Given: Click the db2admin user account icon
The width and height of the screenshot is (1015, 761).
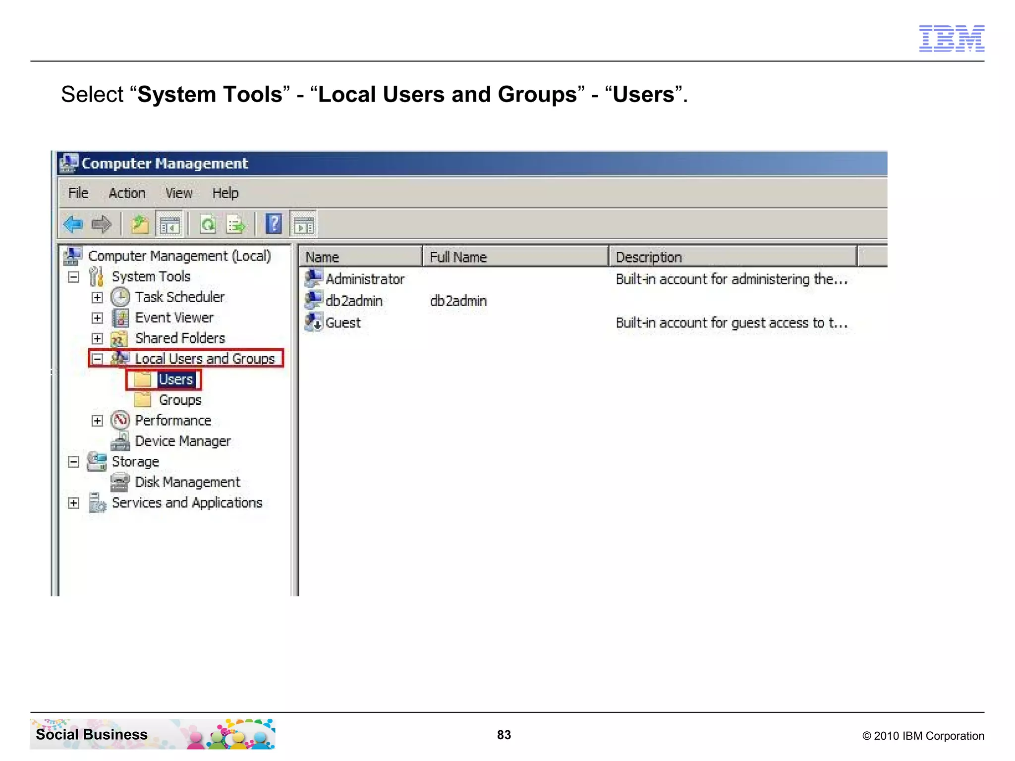Looking at the screenshot, I should click(313, 300).
